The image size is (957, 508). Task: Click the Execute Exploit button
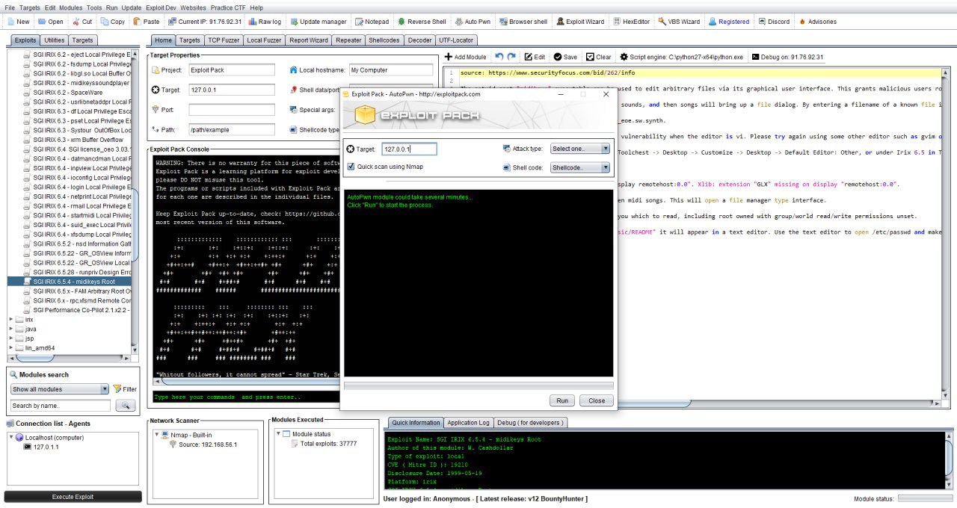(73, 497)
